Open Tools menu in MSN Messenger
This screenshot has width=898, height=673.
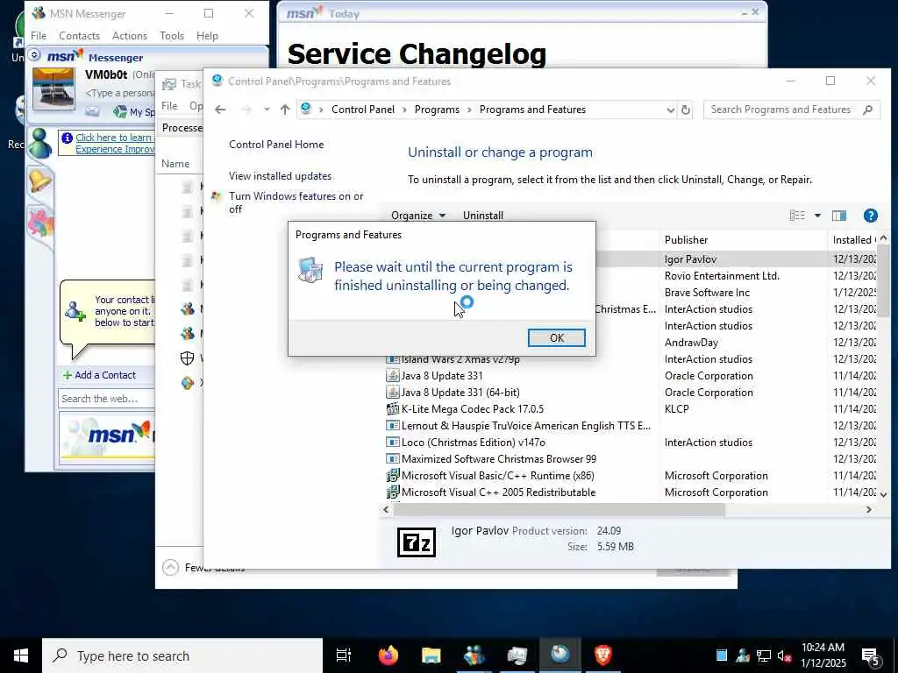pos(172,35)
